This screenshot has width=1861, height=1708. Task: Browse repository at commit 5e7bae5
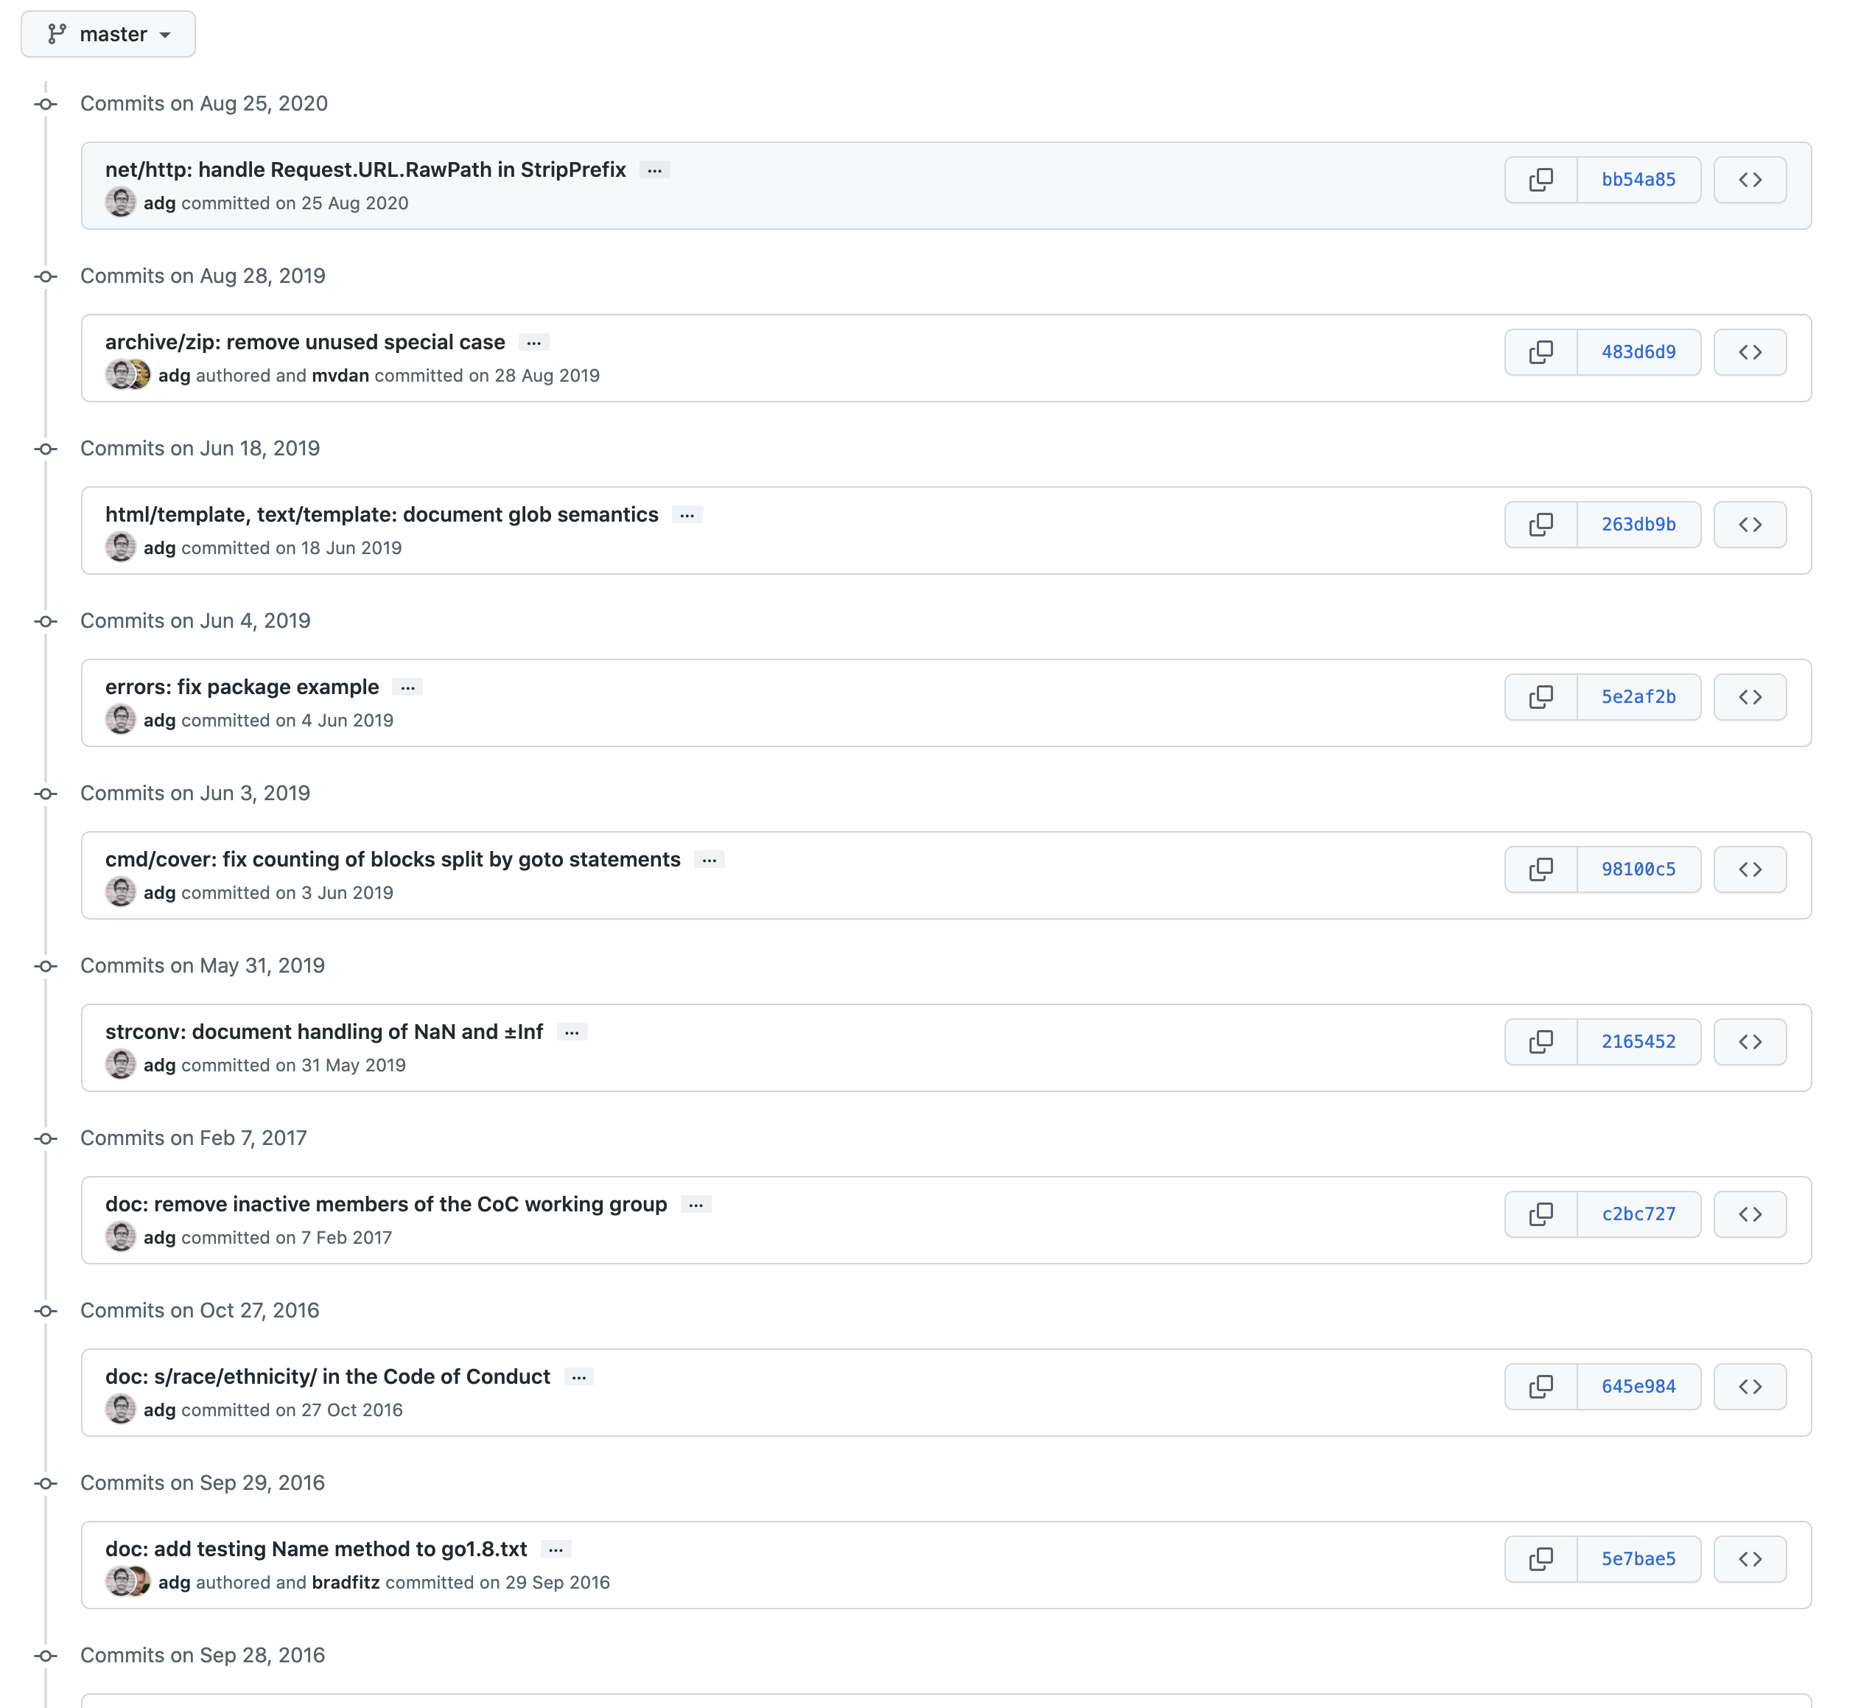pos(1749,1558)
